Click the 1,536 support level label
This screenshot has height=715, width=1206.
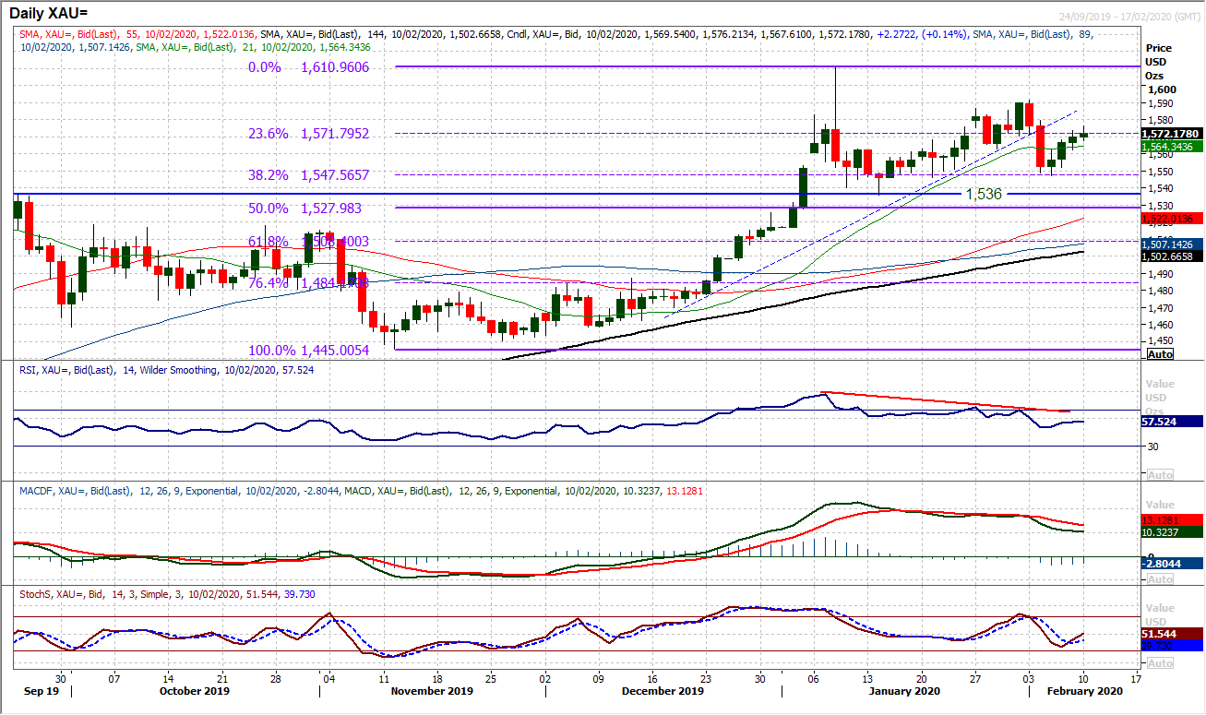coord(984,195)
